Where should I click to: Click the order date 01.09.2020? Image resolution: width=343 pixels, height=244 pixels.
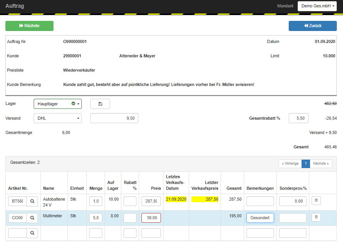point(325,41)
